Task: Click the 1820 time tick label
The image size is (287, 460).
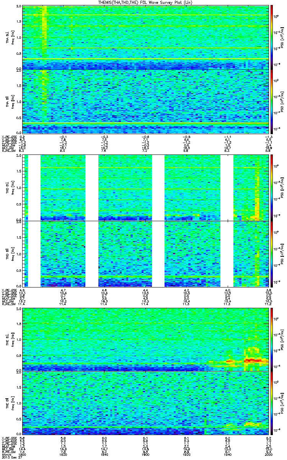Action: 64,455
